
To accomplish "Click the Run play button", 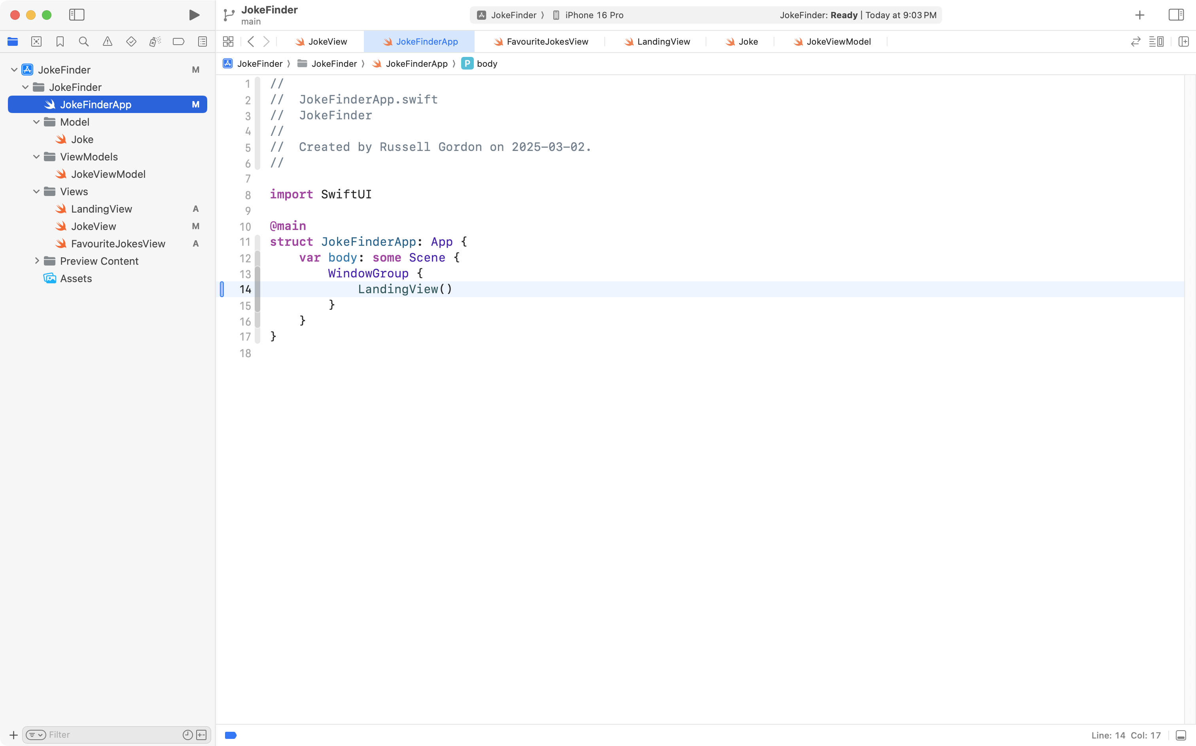I will [194, 15].
